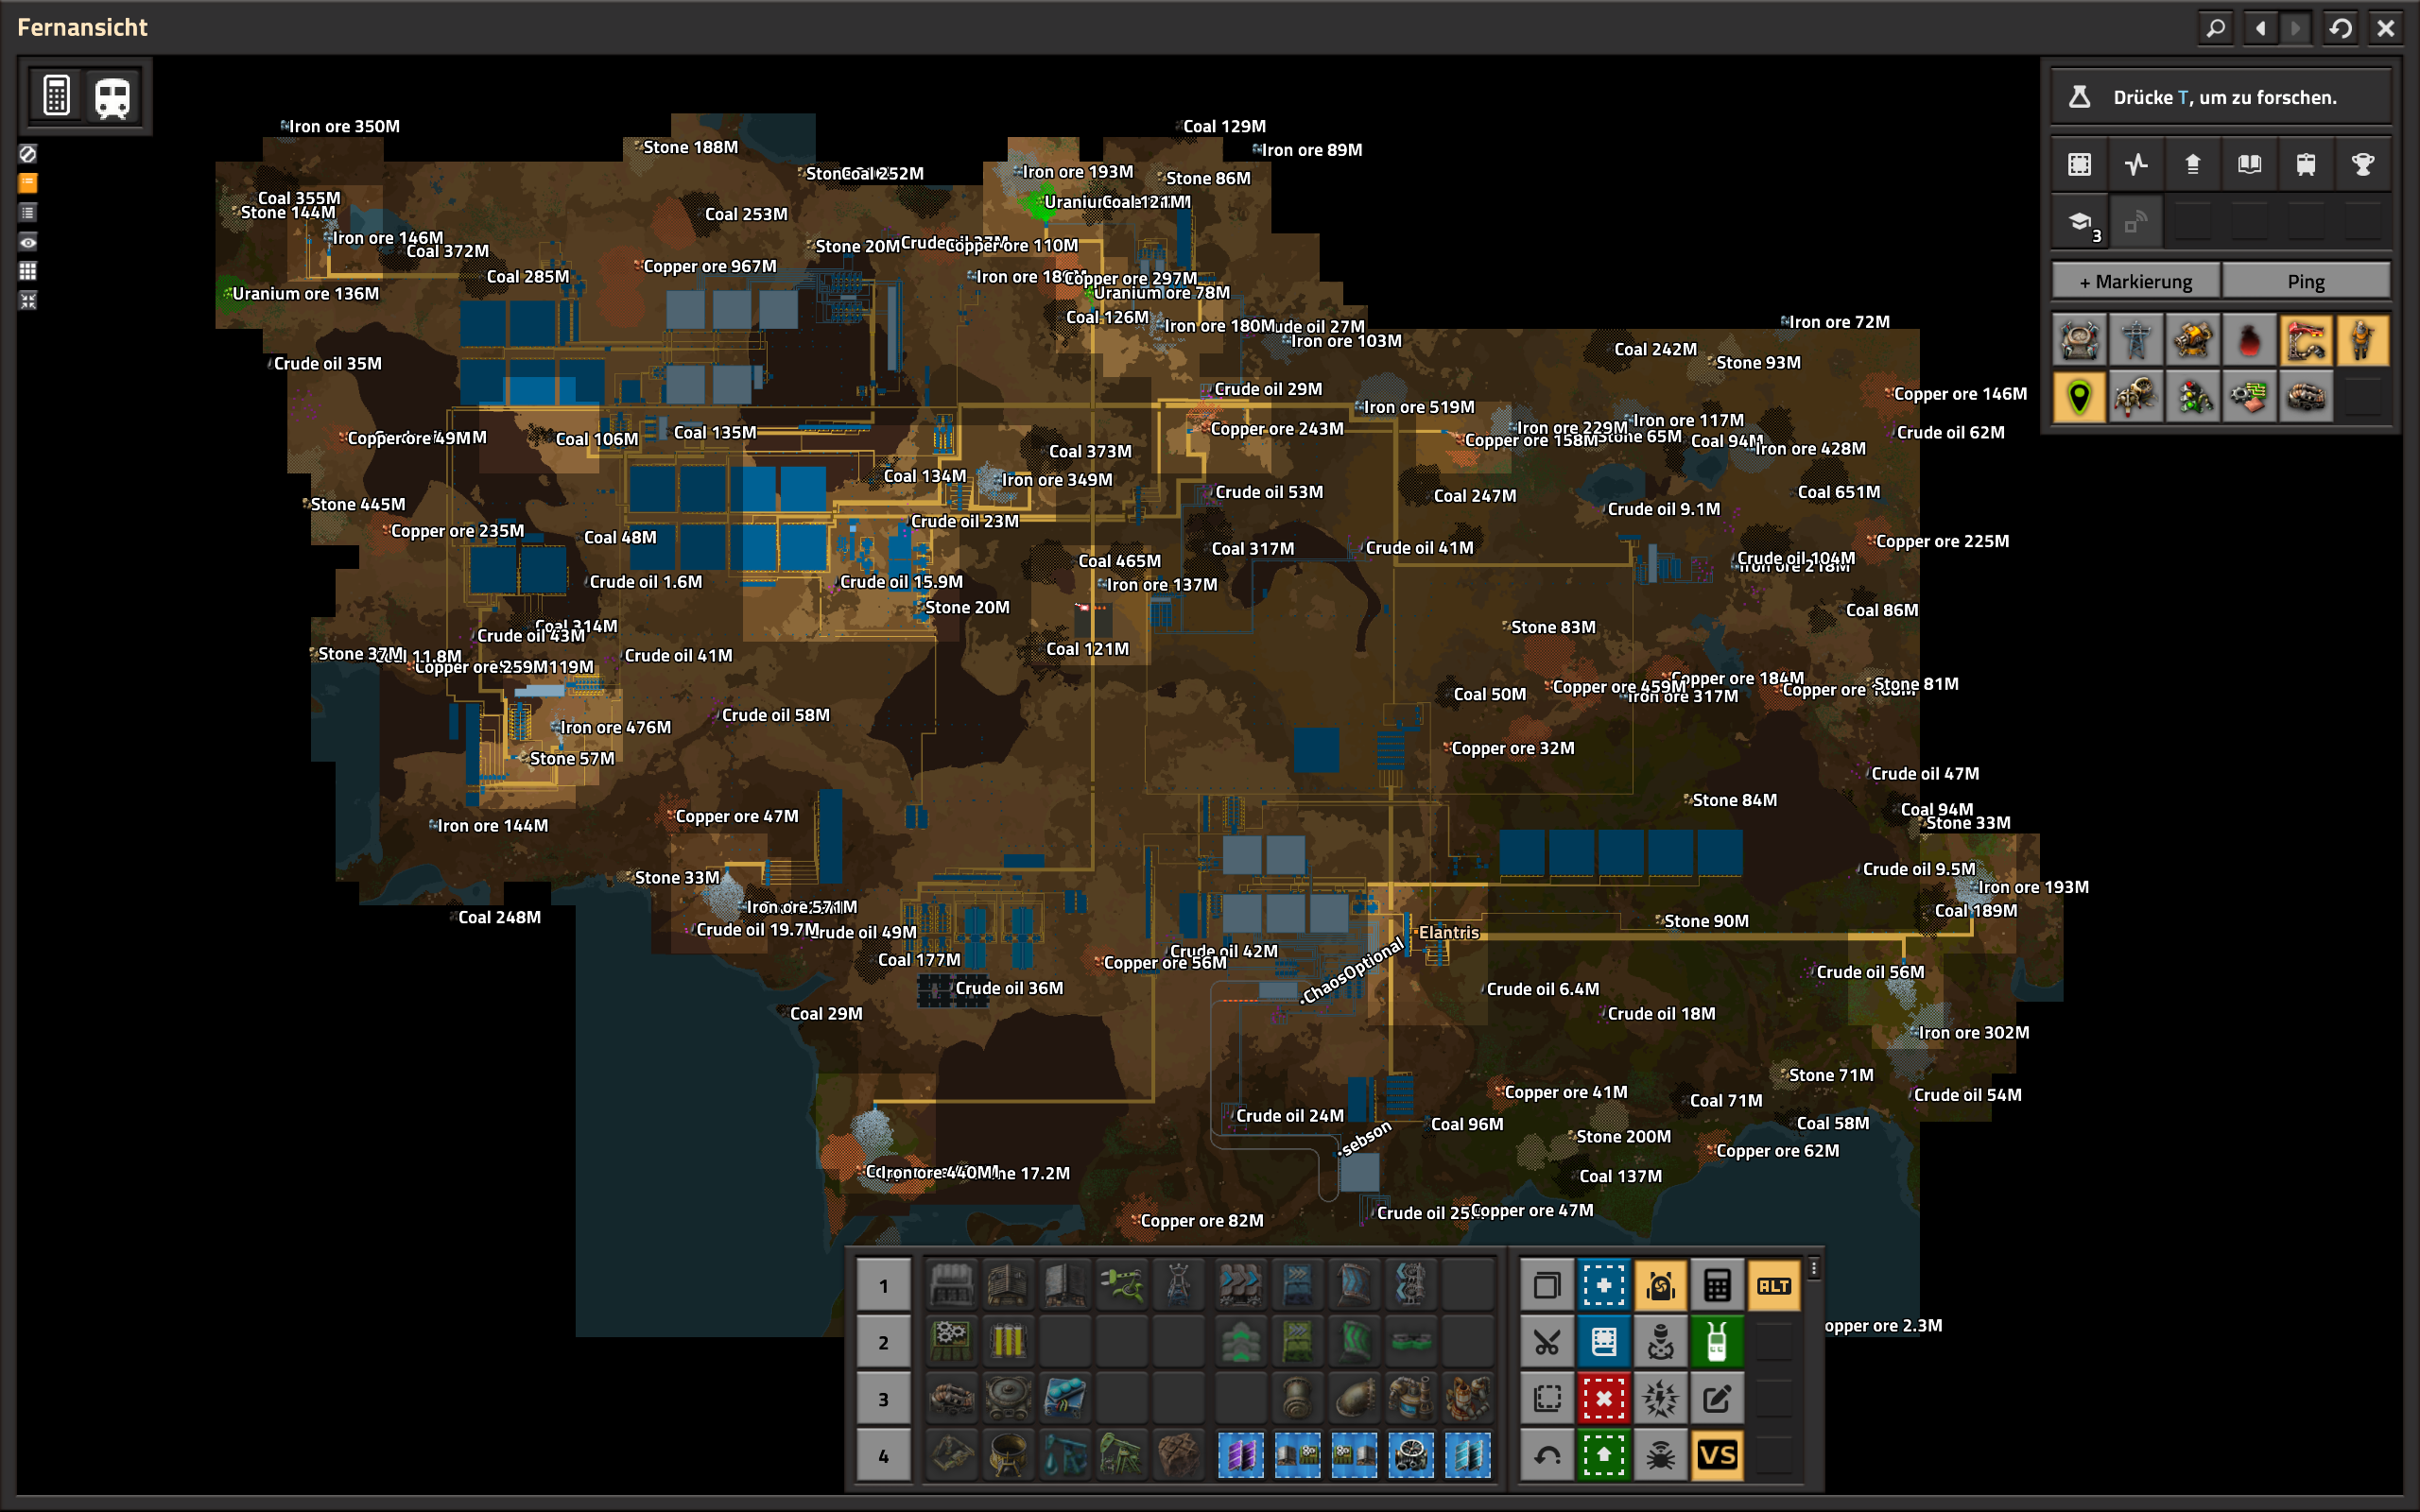Reset the map view with the circular arrow

[x=2341, y=28]
